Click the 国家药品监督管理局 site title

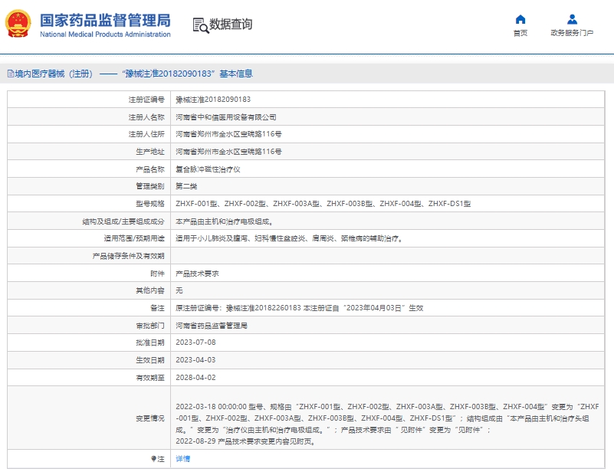105,21
